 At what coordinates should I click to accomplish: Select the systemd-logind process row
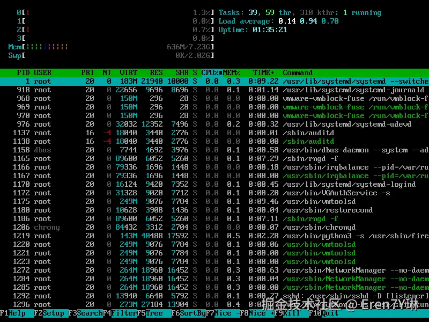click(x=214, y=184)
